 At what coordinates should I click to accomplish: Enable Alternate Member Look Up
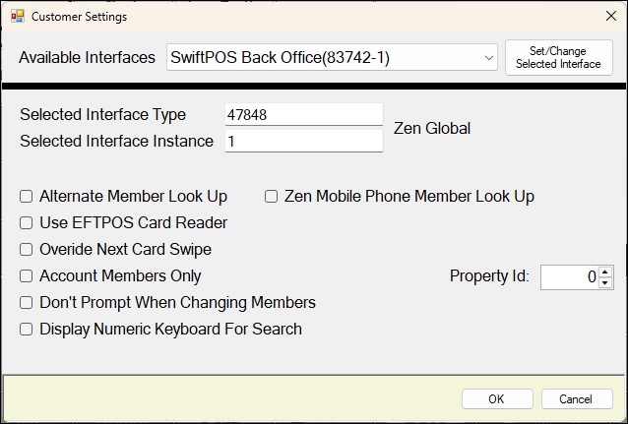pyautogui.click(x=27, y=197)
